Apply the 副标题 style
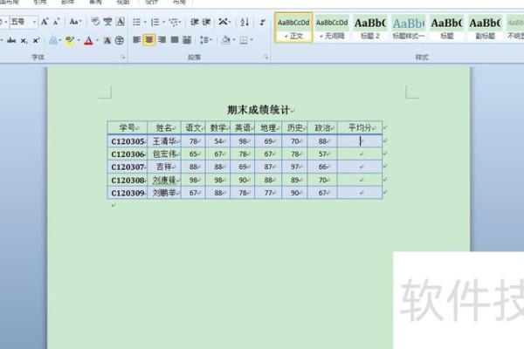524x349 pixels. tap(485, 27)
